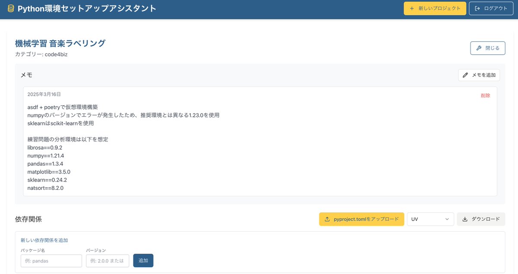
Task: Click the natsort==8.2.0 line
Action: 45,188
